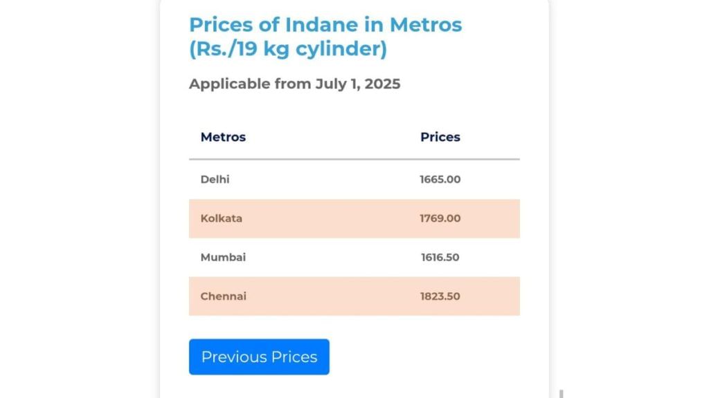Click the Applicable from July 1, 2025 text
709x398 pixels.
pyautogui.click(x=294, y=84)
